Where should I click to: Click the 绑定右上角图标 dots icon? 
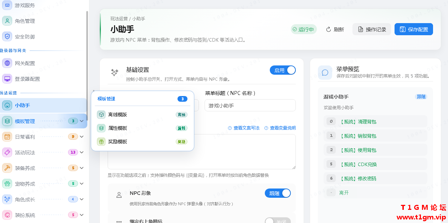[x=119, y=222]
